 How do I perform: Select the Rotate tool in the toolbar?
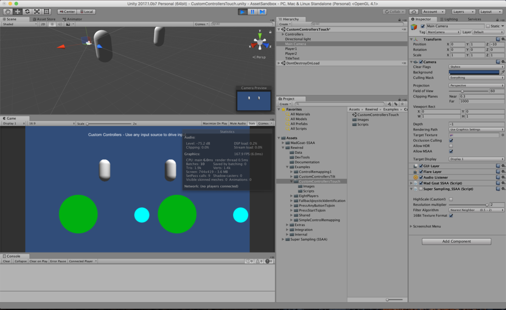tap(27, 12)
